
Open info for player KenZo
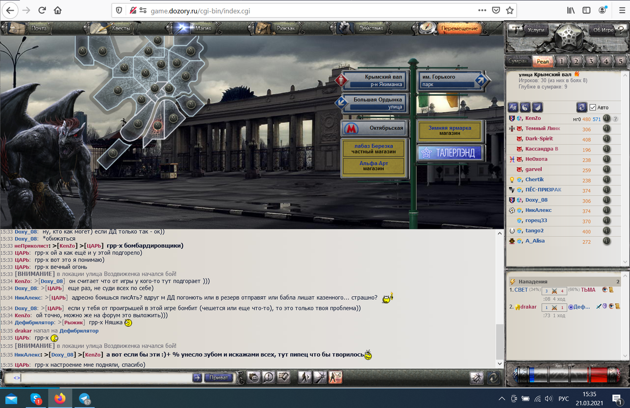pyautogui.click(x=607, y=118)
